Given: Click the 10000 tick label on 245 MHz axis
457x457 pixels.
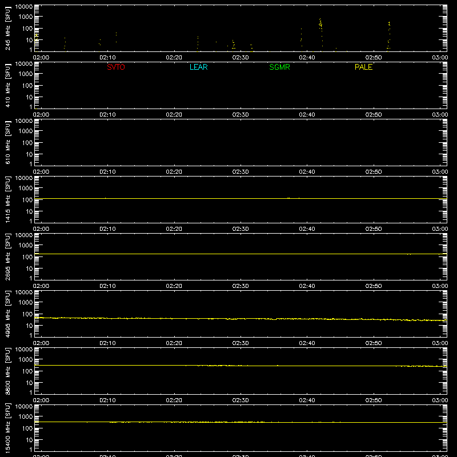Looking at the screenshot, I should 24,7.
